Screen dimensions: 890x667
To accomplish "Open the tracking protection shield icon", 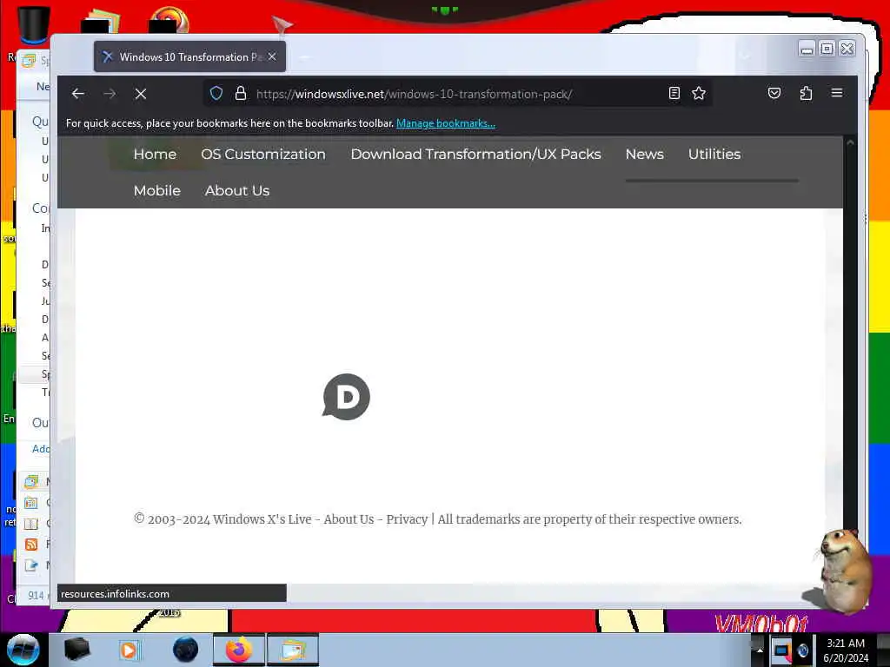I will click(216, 93).
